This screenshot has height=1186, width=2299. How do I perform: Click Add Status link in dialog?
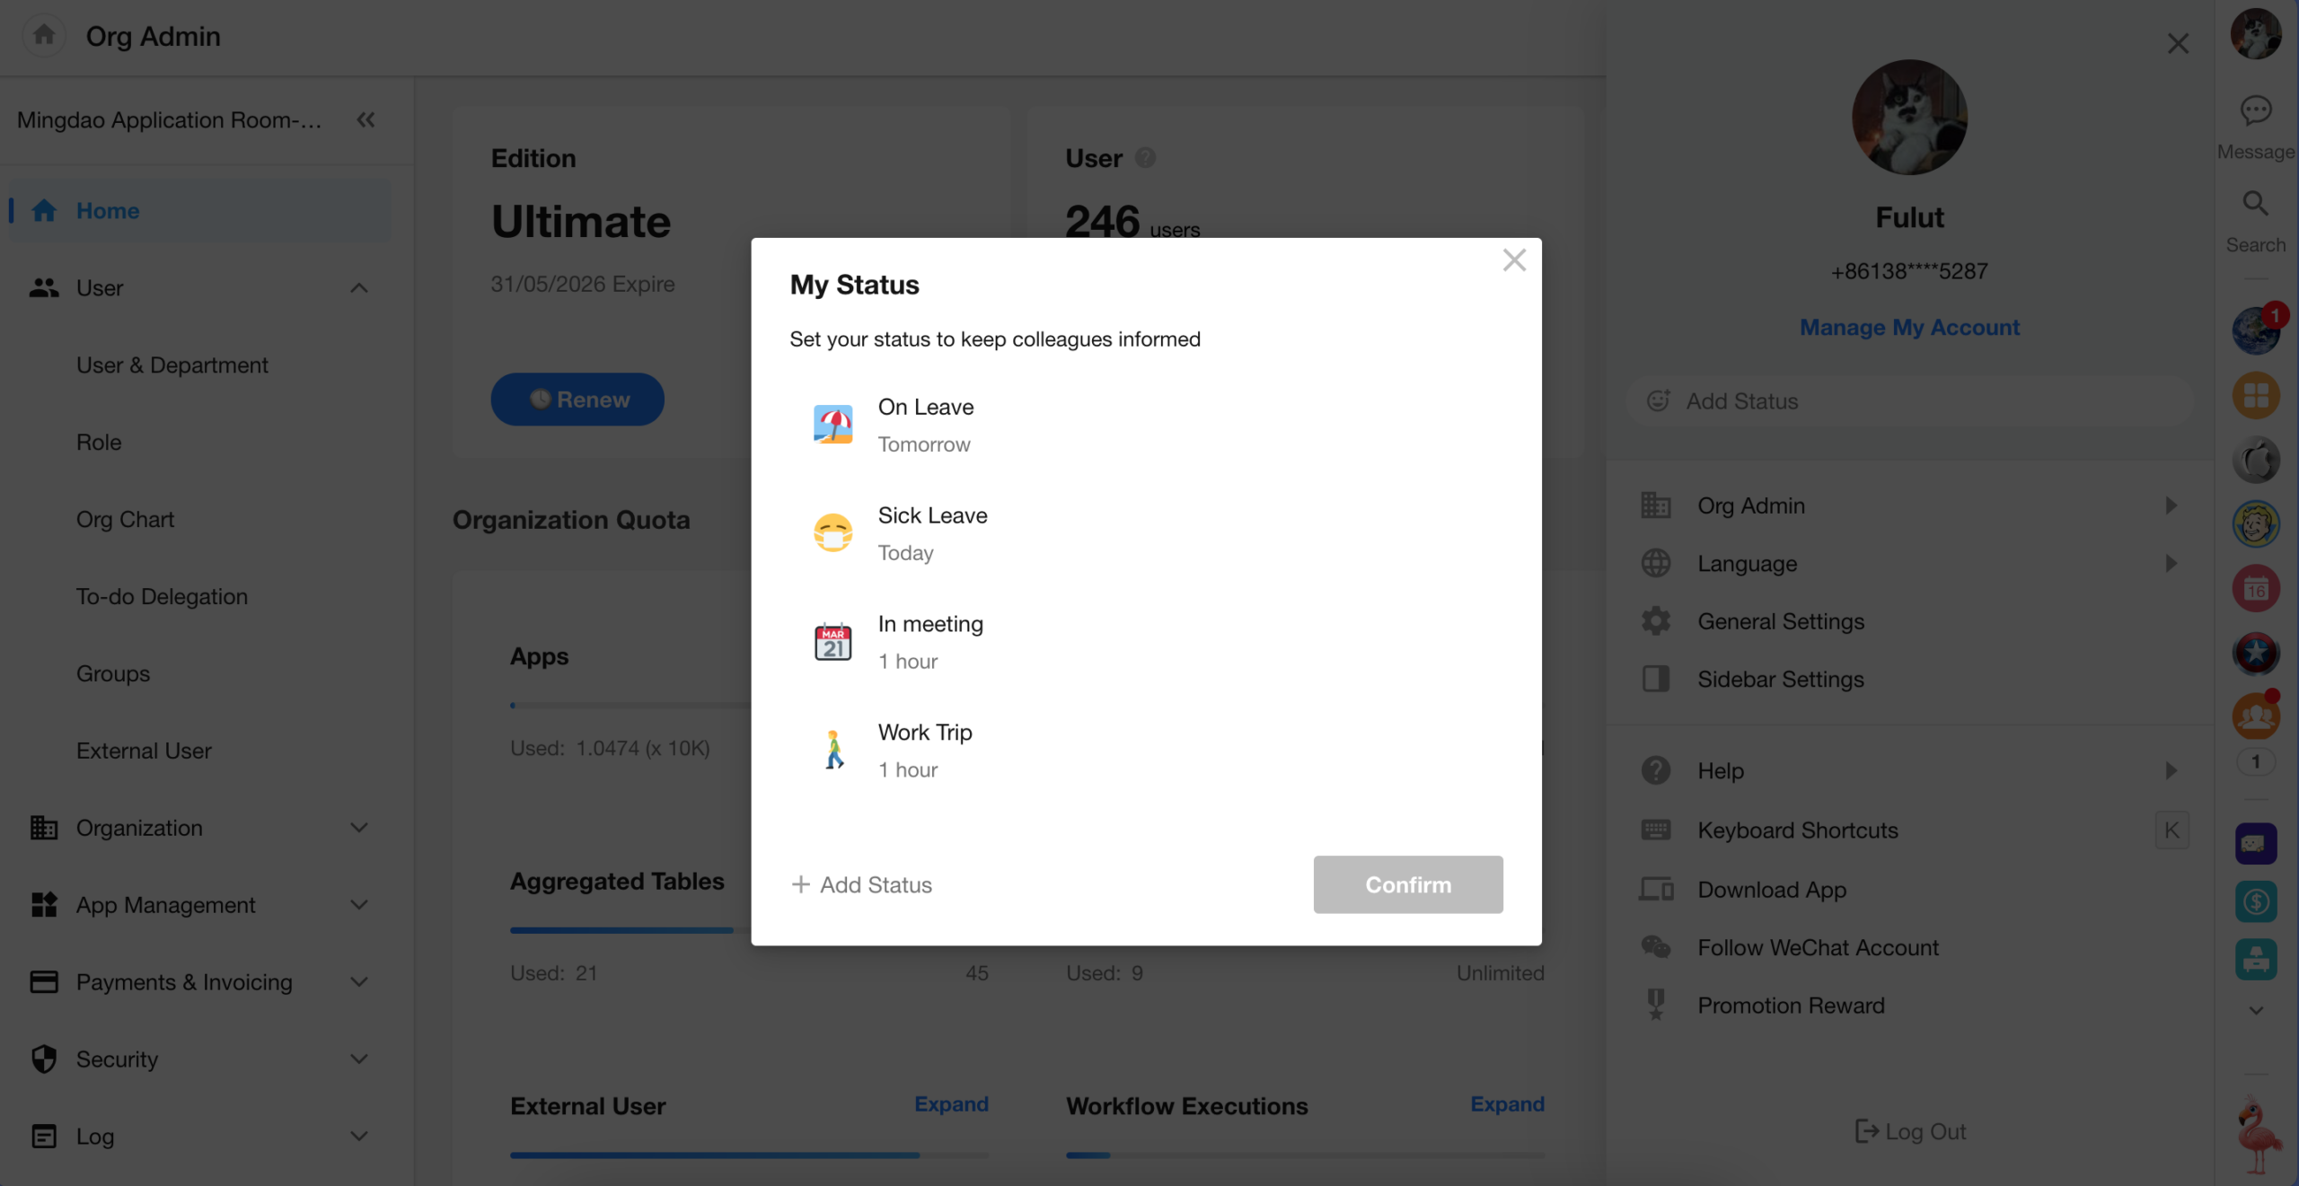(x=862, y=884)
